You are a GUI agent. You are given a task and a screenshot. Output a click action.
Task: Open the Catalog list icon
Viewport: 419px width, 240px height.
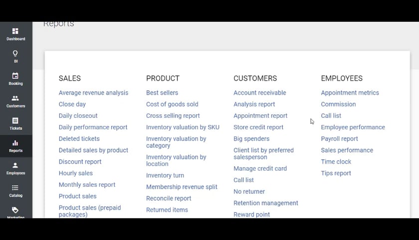point(15,188)
